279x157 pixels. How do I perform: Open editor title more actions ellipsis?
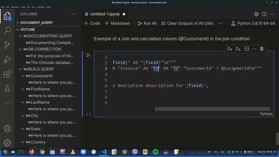tap(272, 14)
